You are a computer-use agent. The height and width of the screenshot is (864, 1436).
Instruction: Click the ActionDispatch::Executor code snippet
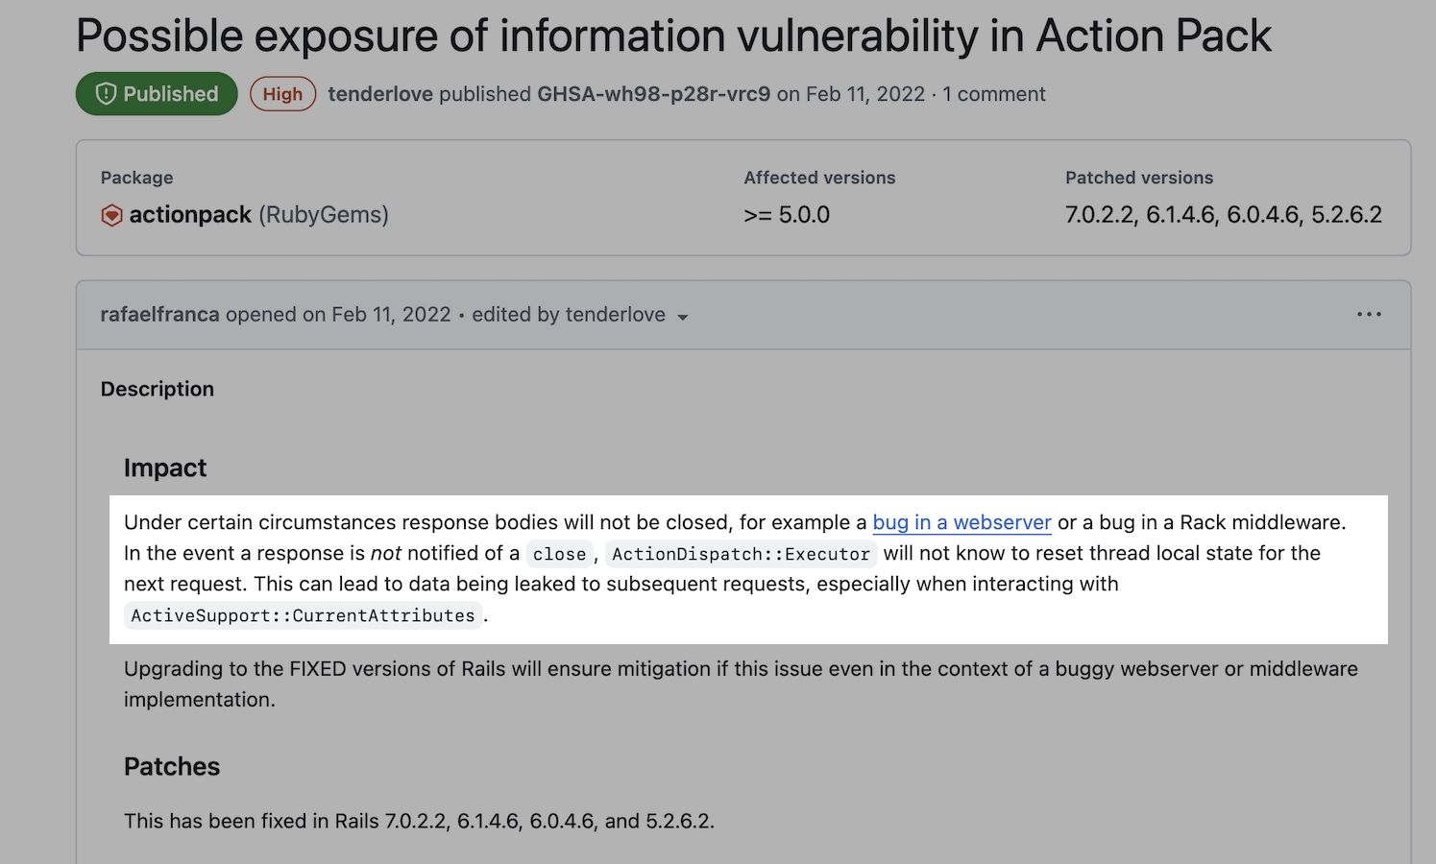[741, 554]
